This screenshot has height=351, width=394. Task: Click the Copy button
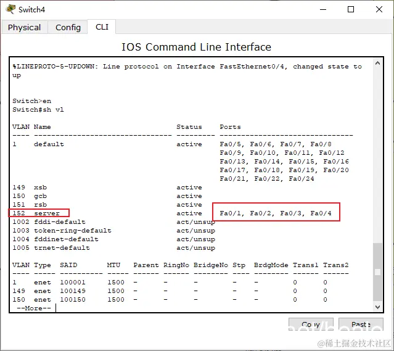(311, 324)
